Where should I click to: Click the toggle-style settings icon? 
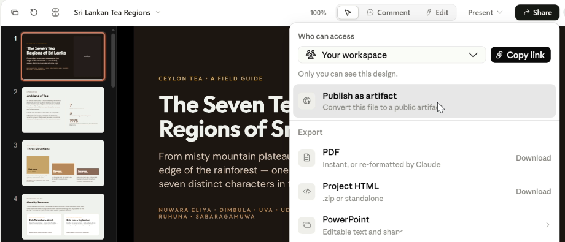click(x=55, y=13)
